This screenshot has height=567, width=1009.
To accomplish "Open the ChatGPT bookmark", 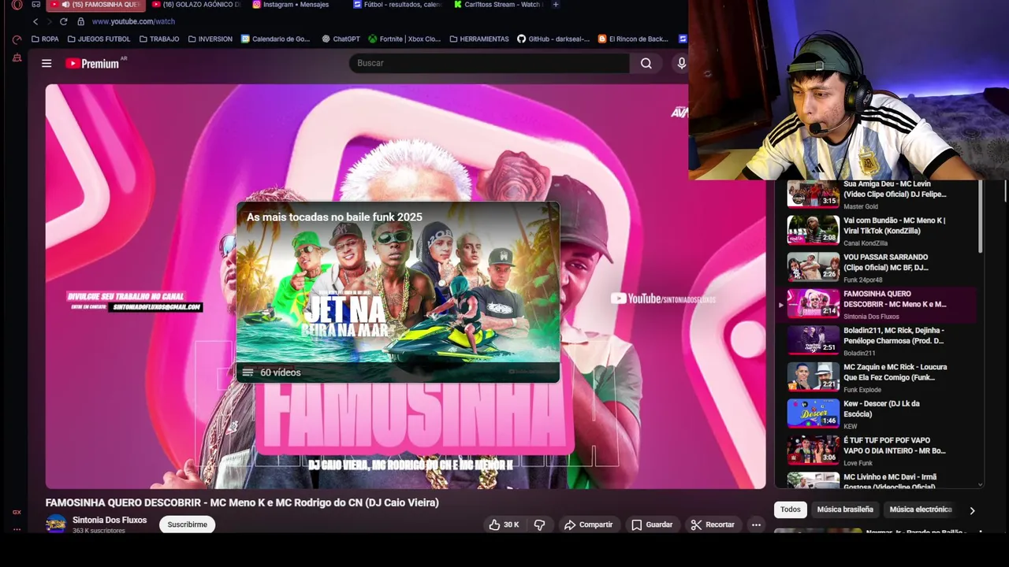I will point(341,39).
